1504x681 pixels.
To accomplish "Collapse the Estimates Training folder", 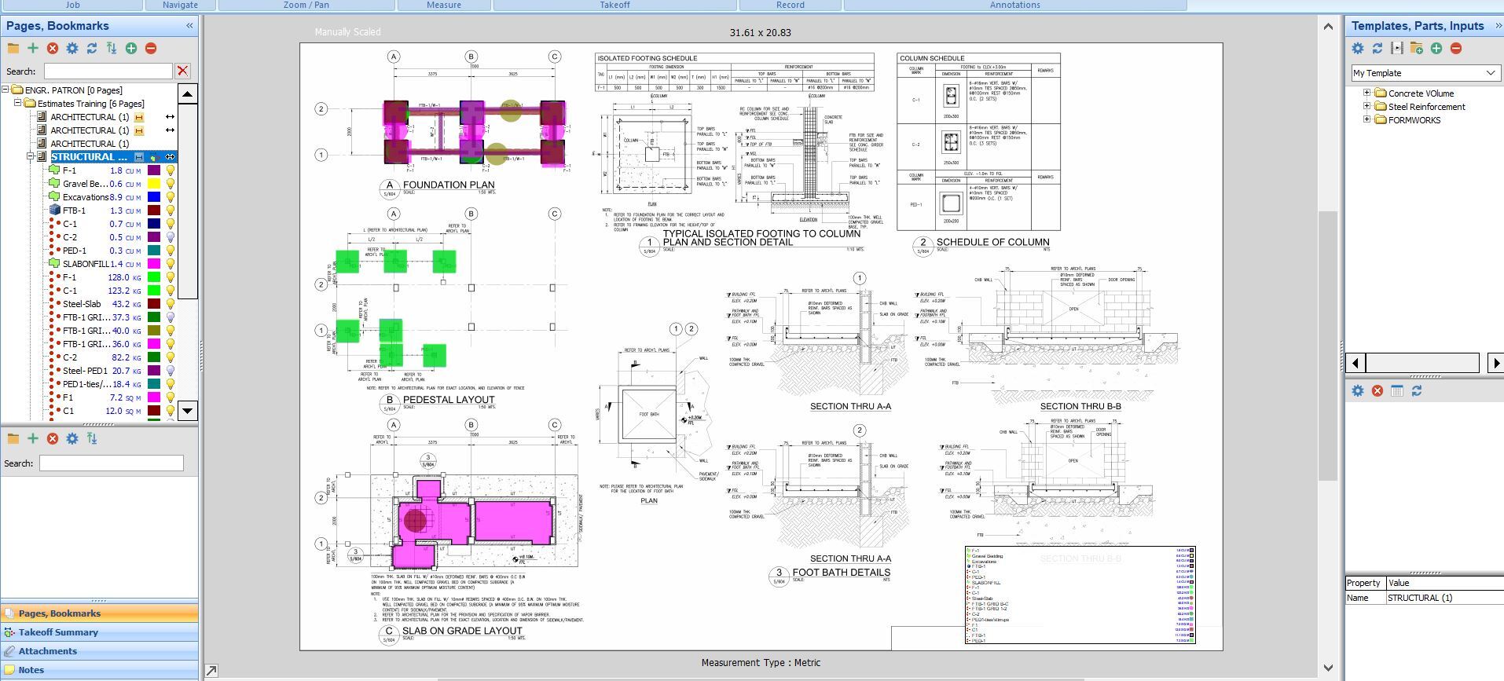I will coord(18,104).
